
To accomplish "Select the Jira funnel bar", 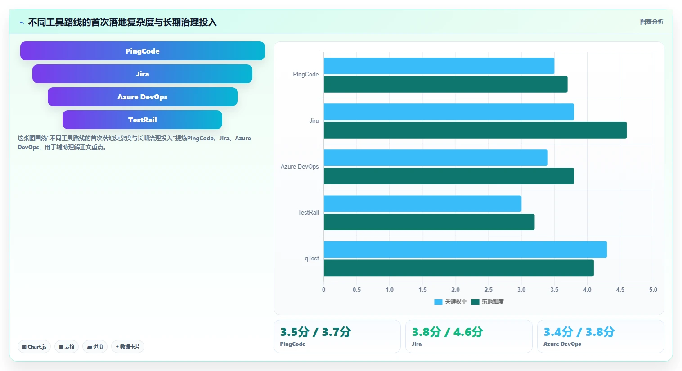I will pyautogui.click(x=142, y=74).
